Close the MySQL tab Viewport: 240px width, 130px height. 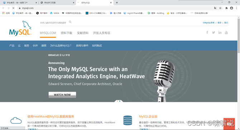pyautogui.click(x=111, y=2)
